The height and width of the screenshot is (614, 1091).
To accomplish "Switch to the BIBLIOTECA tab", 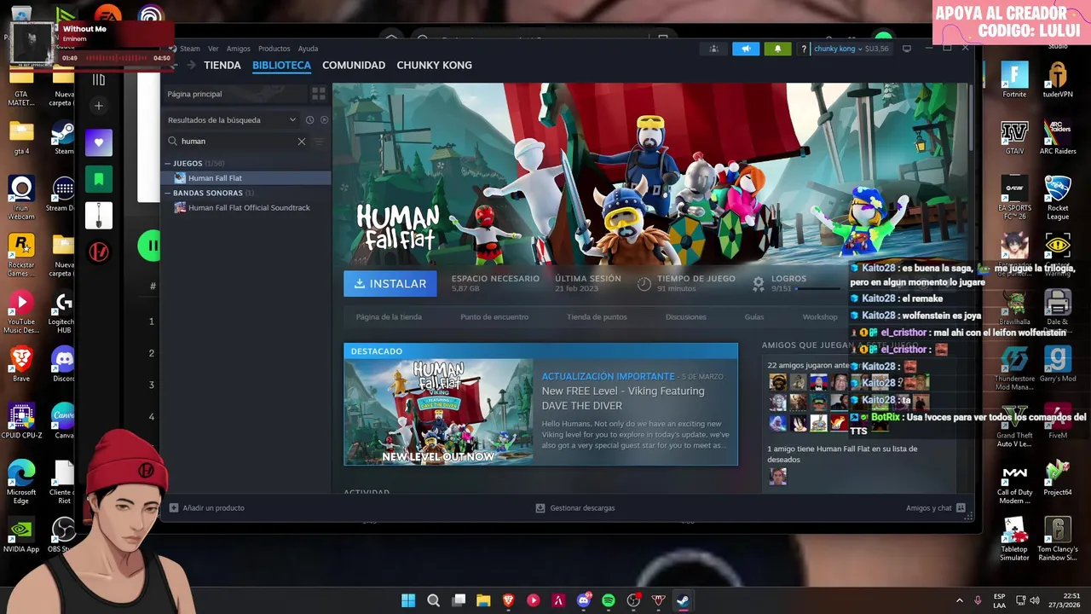I will click(x=281, y=65).
